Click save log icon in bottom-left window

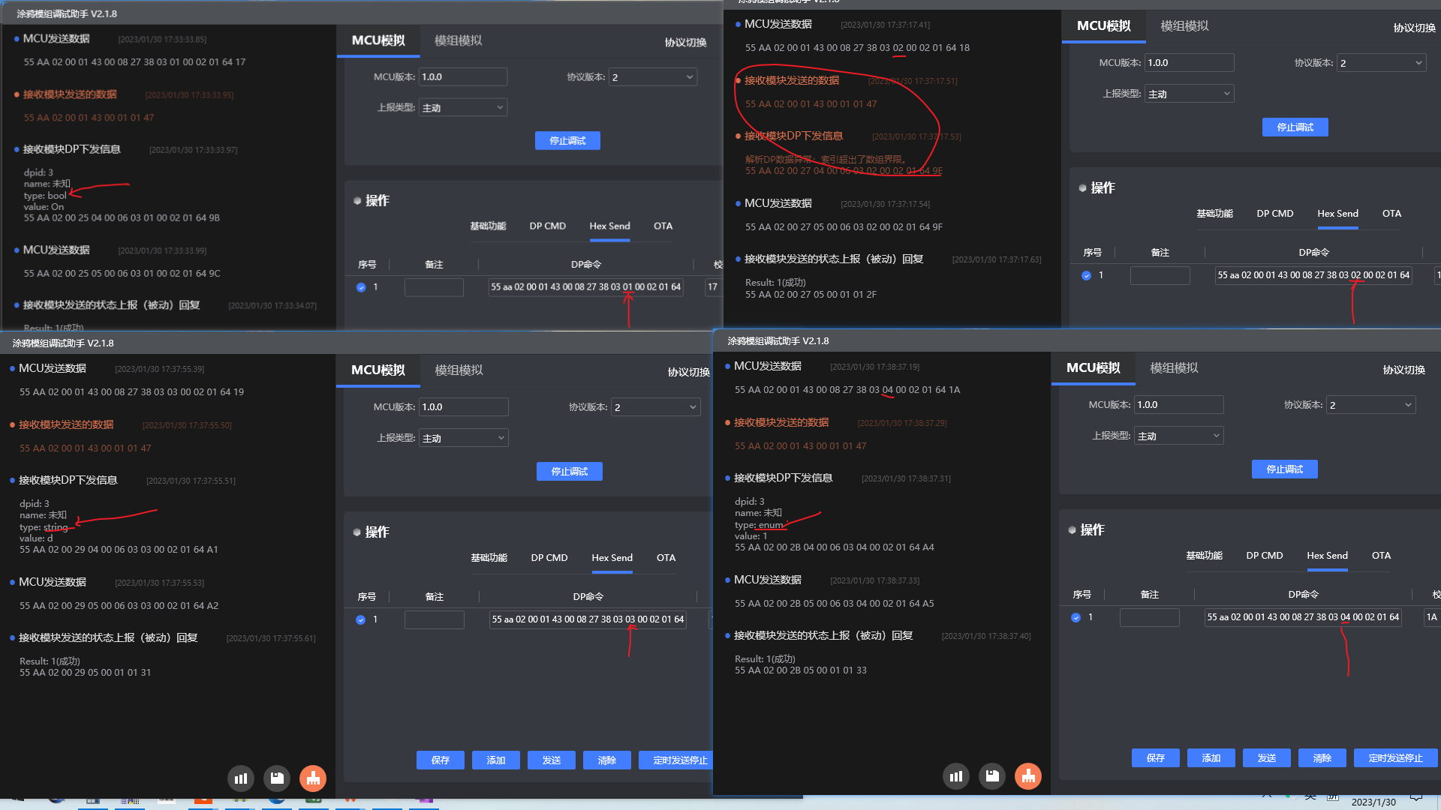(x=277, y=778)
